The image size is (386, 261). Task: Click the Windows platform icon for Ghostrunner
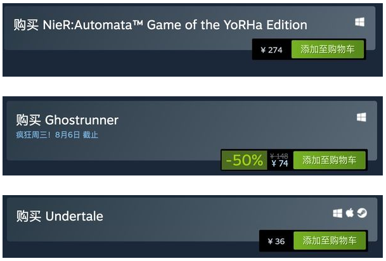(x=361, y=117)
